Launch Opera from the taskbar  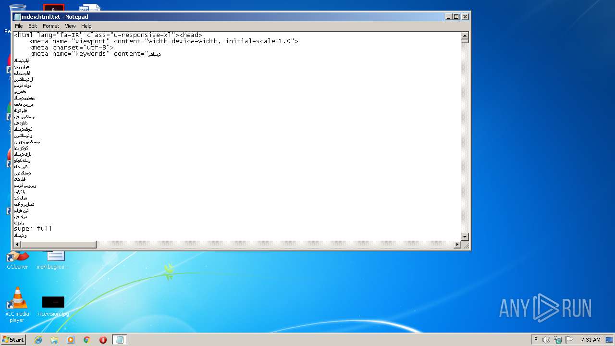pos(103,340)
